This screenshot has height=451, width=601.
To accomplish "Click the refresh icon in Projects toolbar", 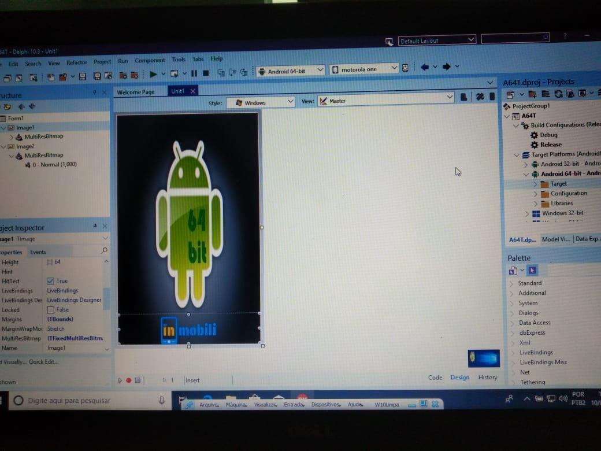I will pyautogui.click(x=558, y=94).
